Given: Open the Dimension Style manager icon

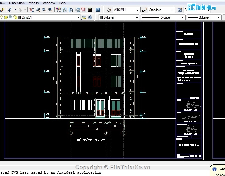Looking at the screenshot, I should click(145, 10).
